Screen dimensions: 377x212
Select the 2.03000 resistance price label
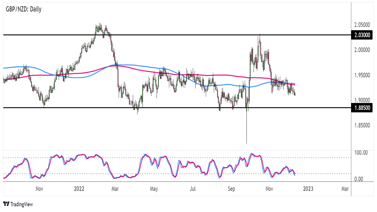tap(363, 35)
